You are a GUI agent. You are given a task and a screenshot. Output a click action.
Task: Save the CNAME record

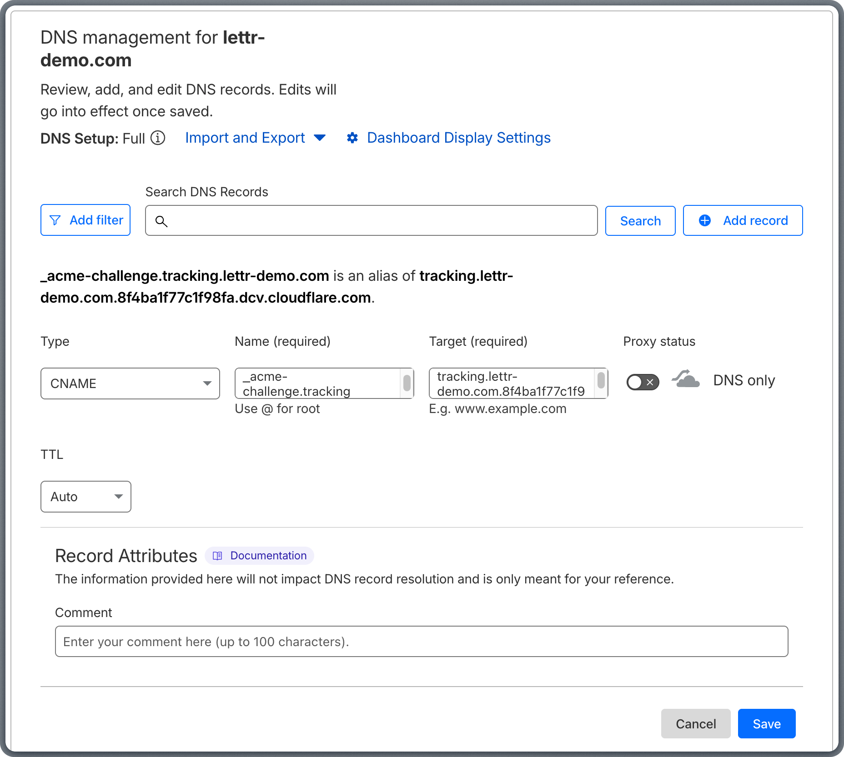tap(766, 723)
